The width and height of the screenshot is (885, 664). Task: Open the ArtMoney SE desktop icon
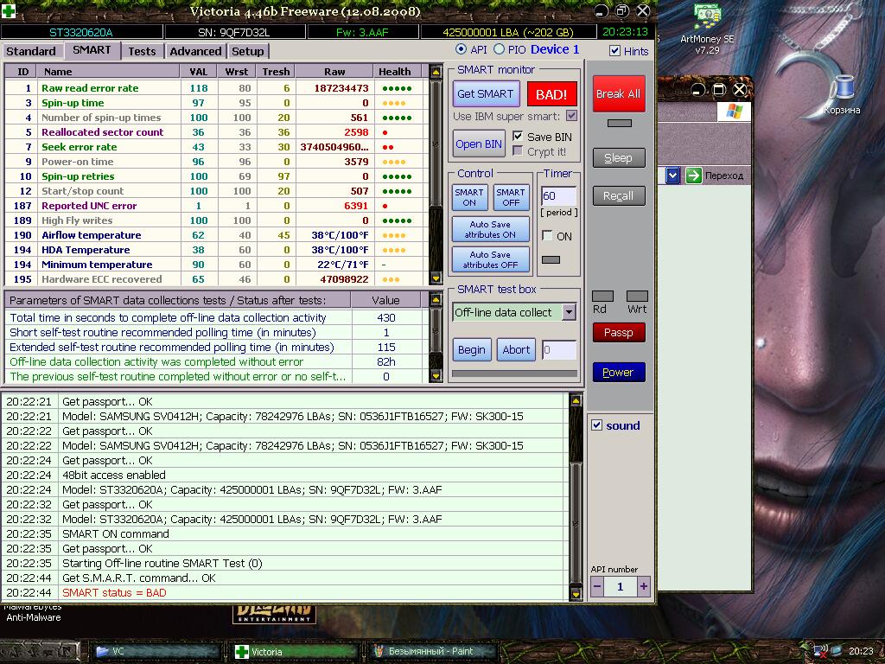coord(707,29)
